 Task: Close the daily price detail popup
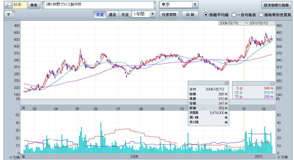click(226, 83)
